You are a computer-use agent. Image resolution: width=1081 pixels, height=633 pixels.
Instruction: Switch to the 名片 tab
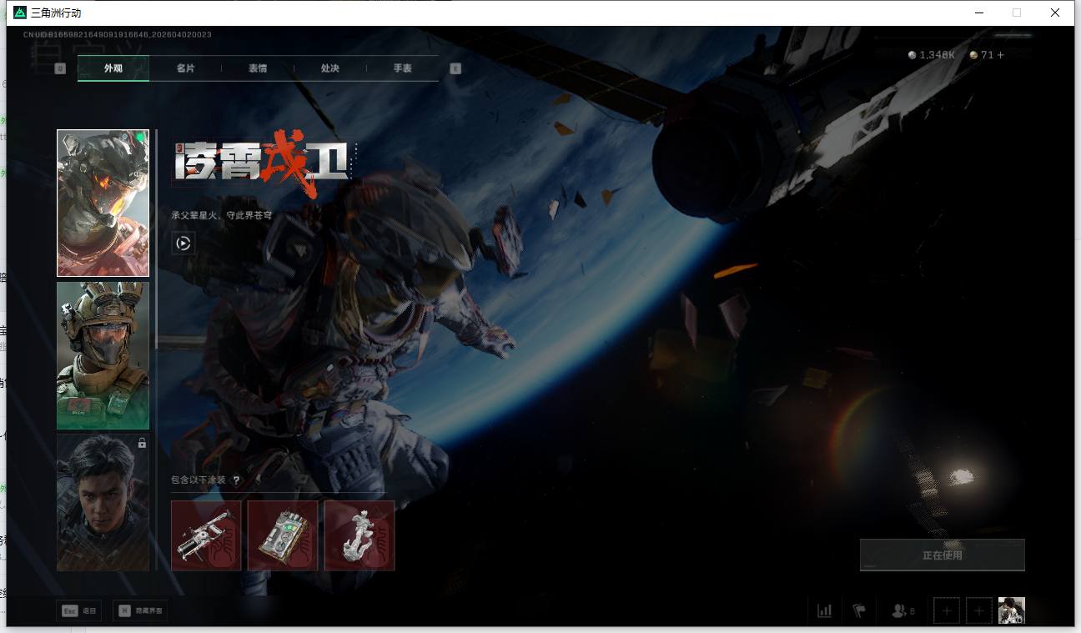click(x=185, y=68)
